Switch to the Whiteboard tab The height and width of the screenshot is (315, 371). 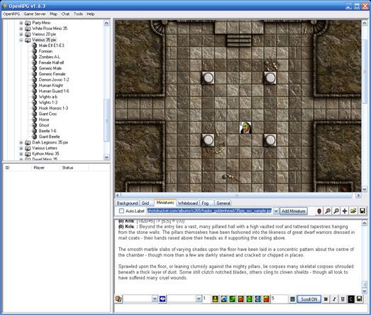188,203
